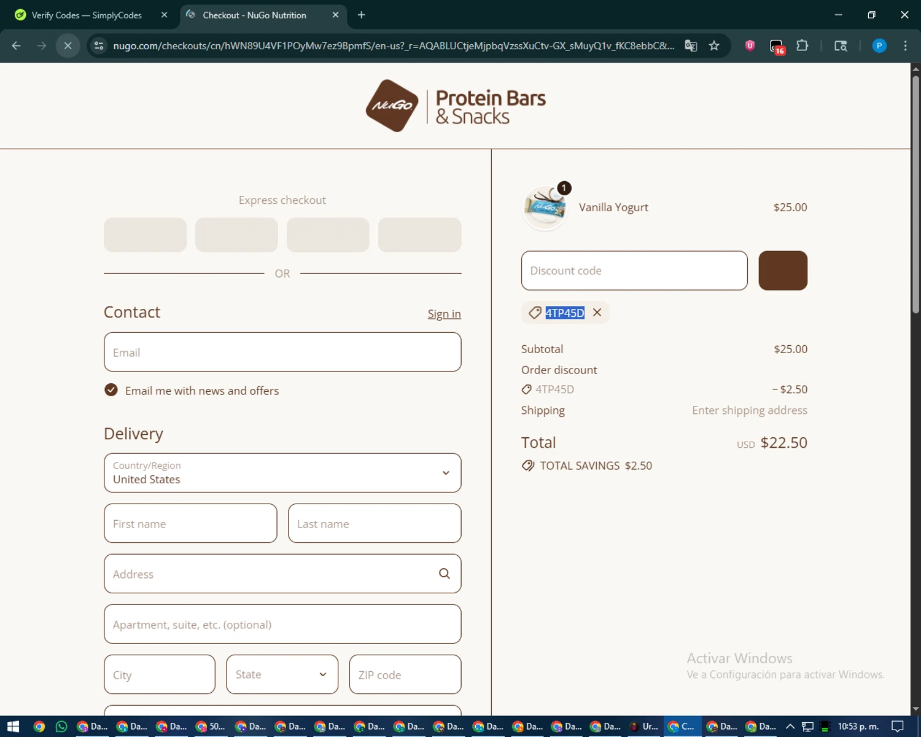The height and width of the screenshot is (737, 921).
Task: Click the $22.50 total amount
Action: (784, 443)
